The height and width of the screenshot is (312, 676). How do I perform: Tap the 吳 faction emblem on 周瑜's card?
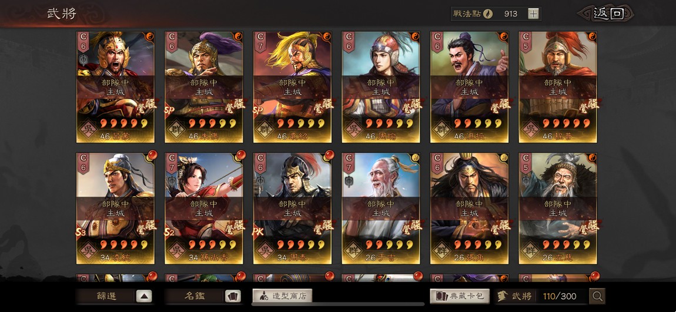353,129
